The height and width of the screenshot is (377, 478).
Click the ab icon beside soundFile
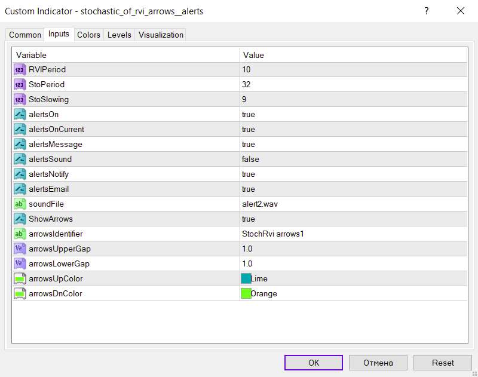(19, 204)
